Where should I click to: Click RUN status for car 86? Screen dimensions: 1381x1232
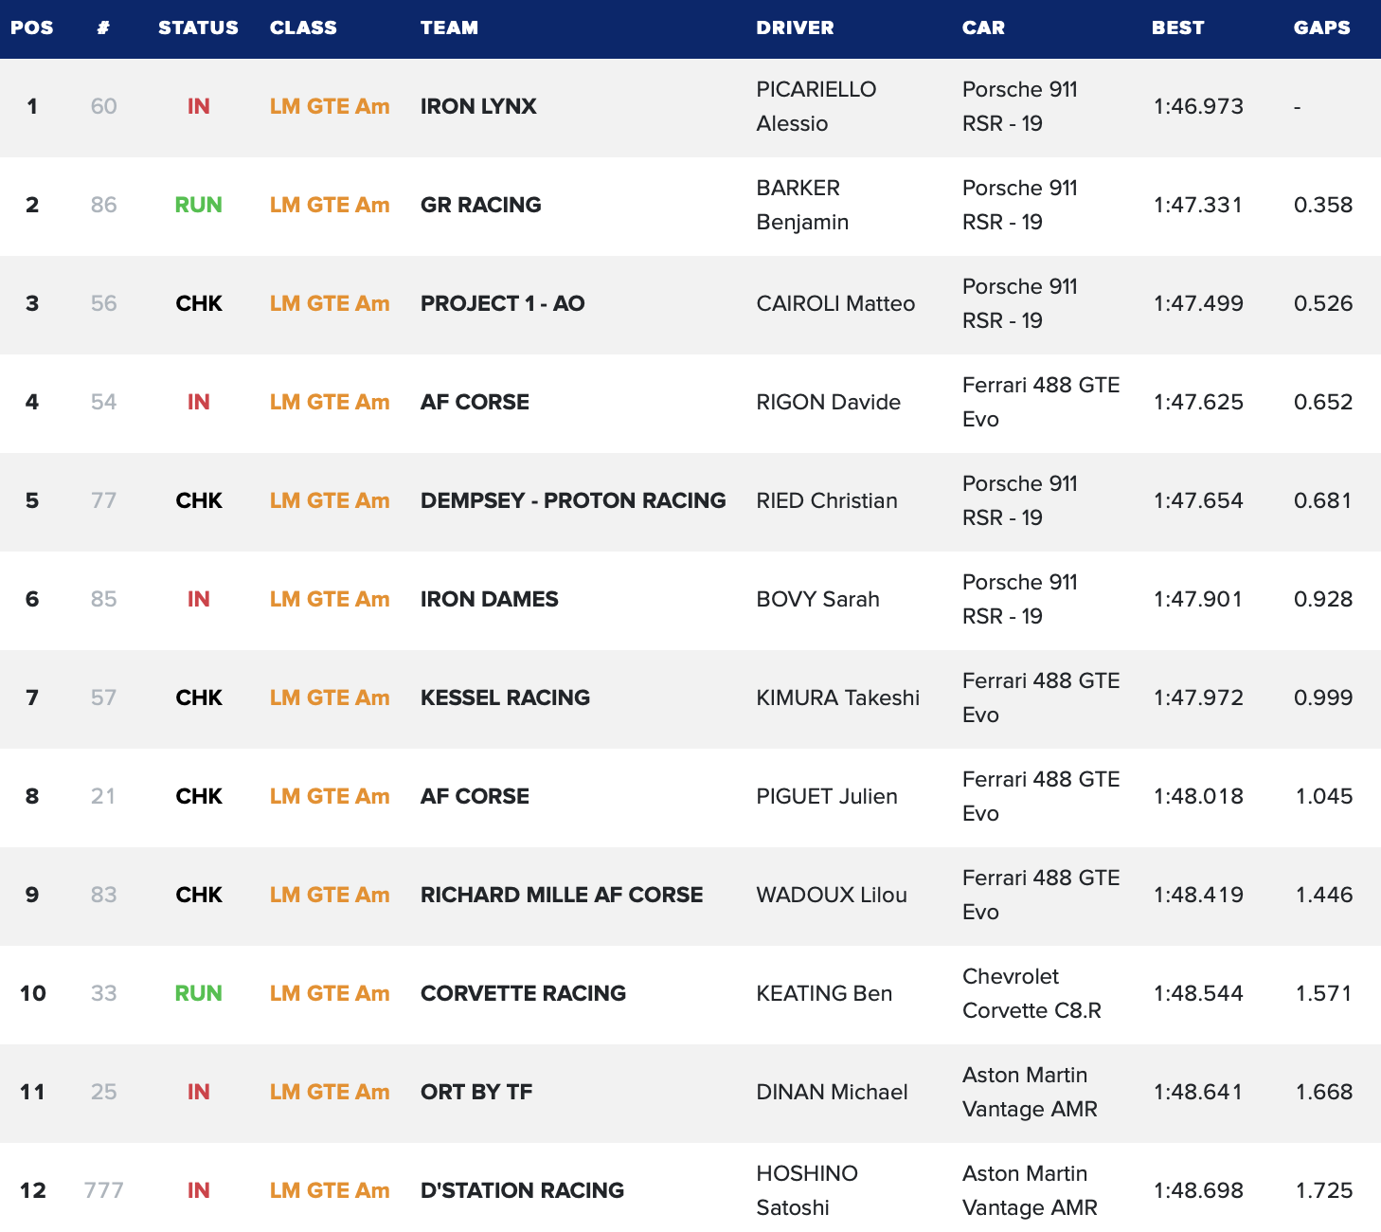[x=199, y=205]
